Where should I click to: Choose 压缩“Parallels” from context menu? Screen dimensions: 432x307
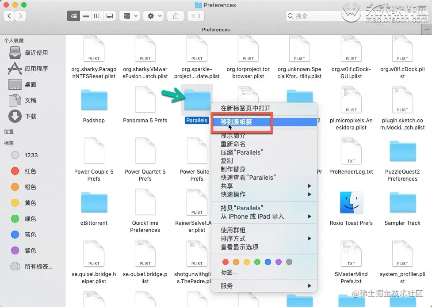click(x=264, y=152)
